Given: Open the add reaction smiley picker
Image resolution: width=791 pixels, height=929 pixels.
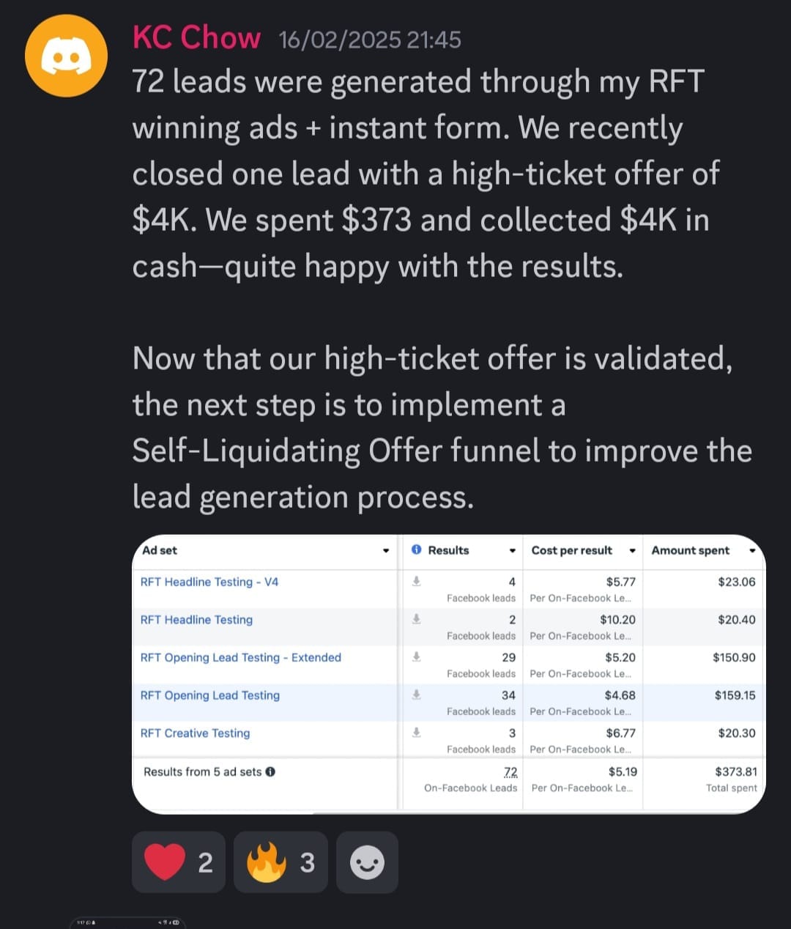Looking at the screenshot, I should [x=367, y=862].
